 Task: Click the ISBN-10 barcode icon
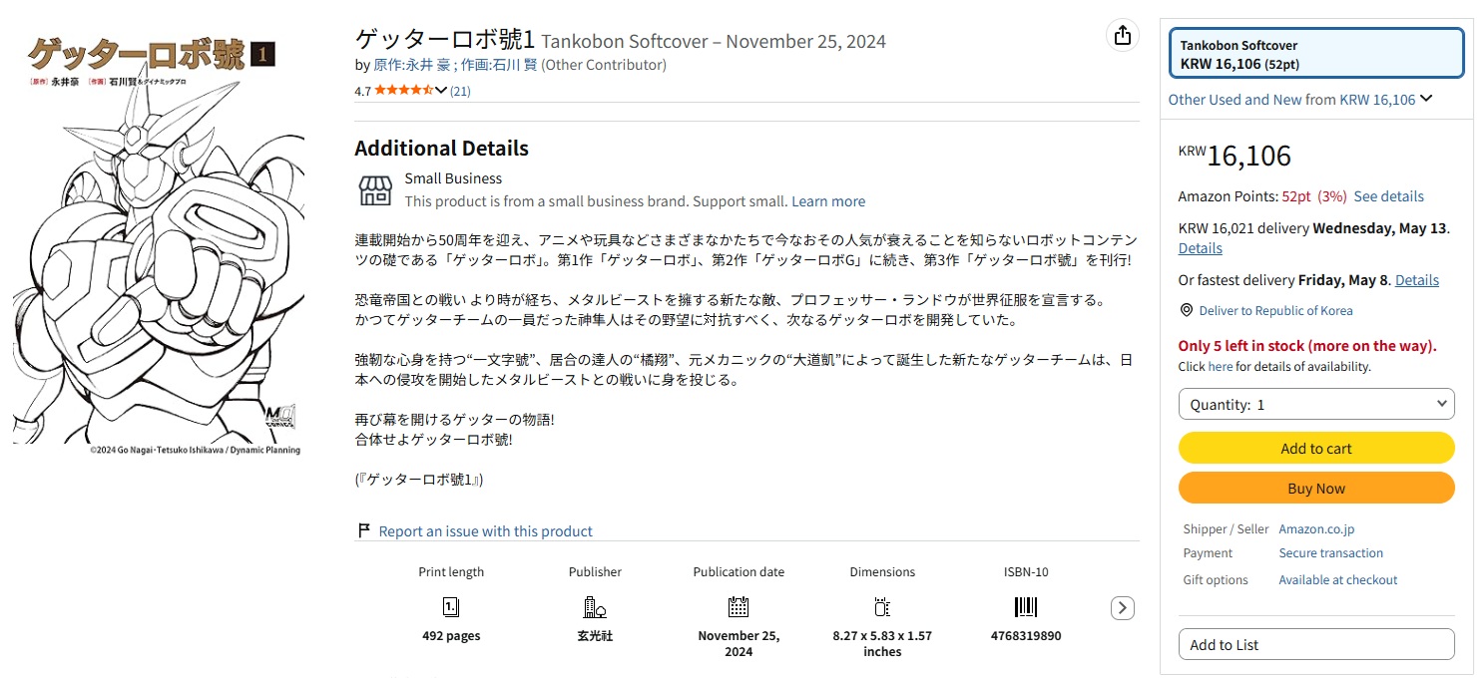point(1026,606)
